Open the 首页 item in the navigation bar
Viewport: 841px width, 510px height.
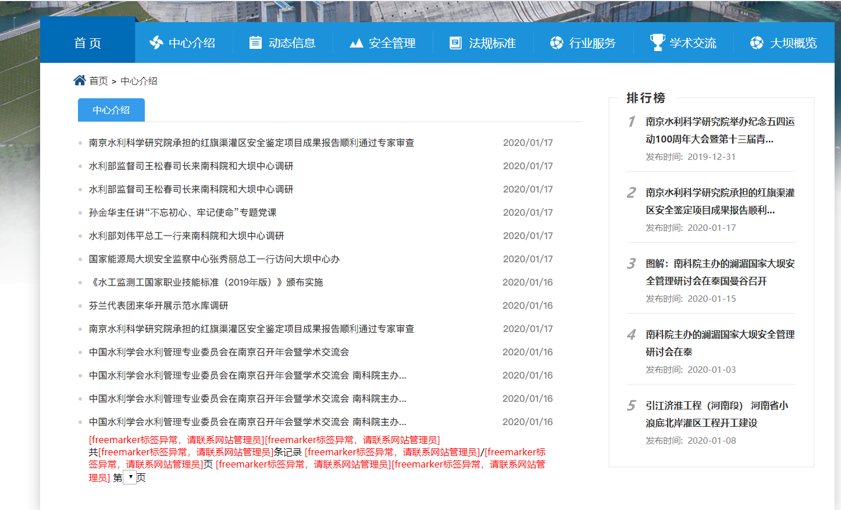pyautogui.click(x=88, y=43)
